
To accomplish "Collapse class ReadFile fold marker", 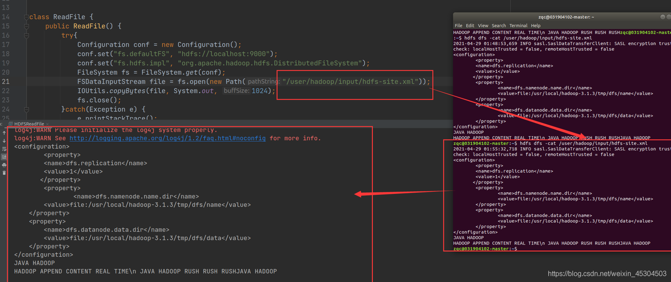I will 26,17.
